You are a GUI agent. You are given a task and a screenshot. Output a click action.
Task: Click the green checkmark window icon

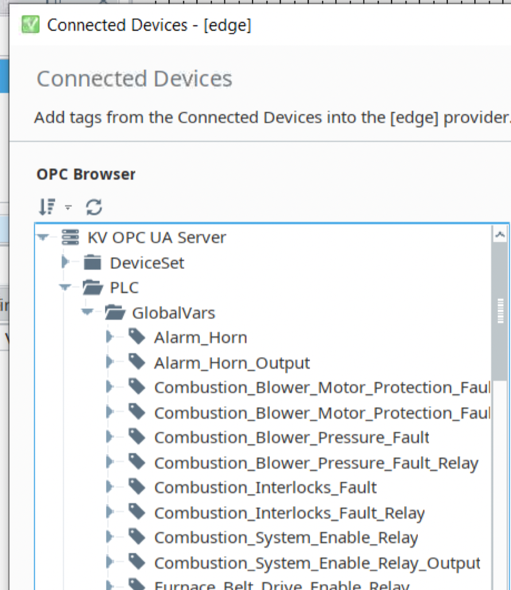[30, 24]
